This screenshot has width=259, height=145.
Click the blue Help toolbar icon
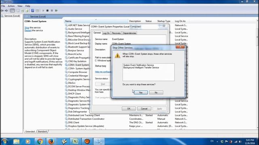[x=33, y=11]
